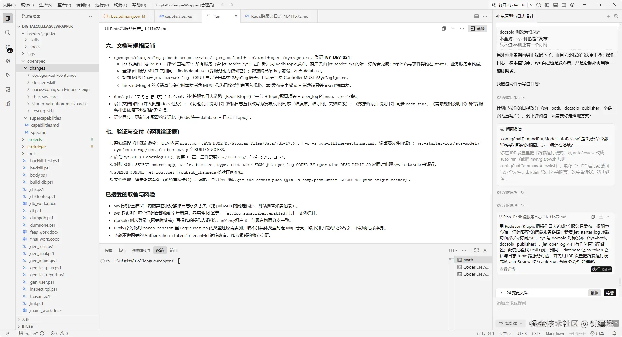Click the sync changes icon in status bar
Image resolution: width=622 pixels, height=337 pixels.
point(42,333)
